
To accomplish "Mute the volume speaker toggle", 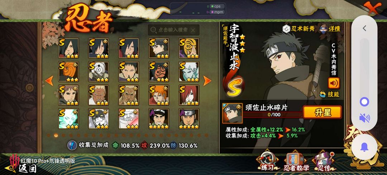I will click(x=364, y=118).
